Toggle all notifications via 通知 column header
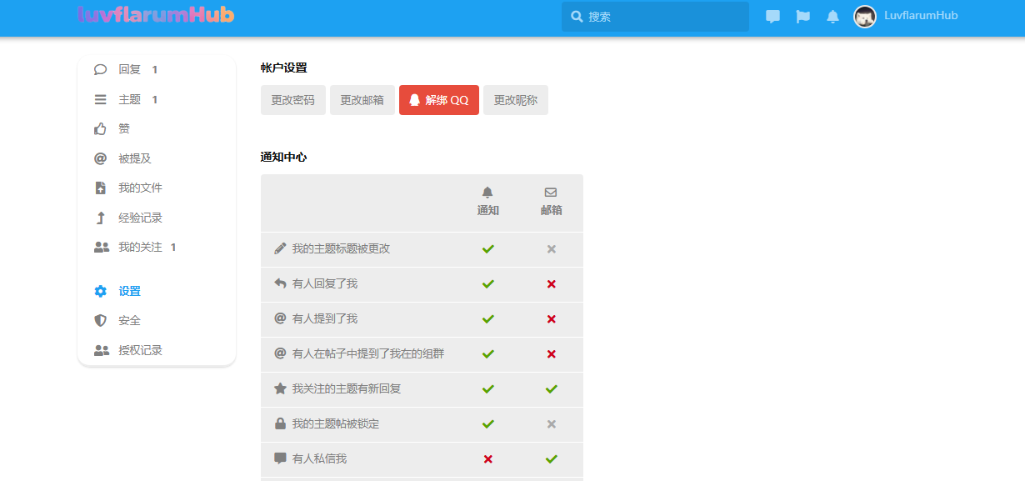1025x481 pixels. coord(488,202)
